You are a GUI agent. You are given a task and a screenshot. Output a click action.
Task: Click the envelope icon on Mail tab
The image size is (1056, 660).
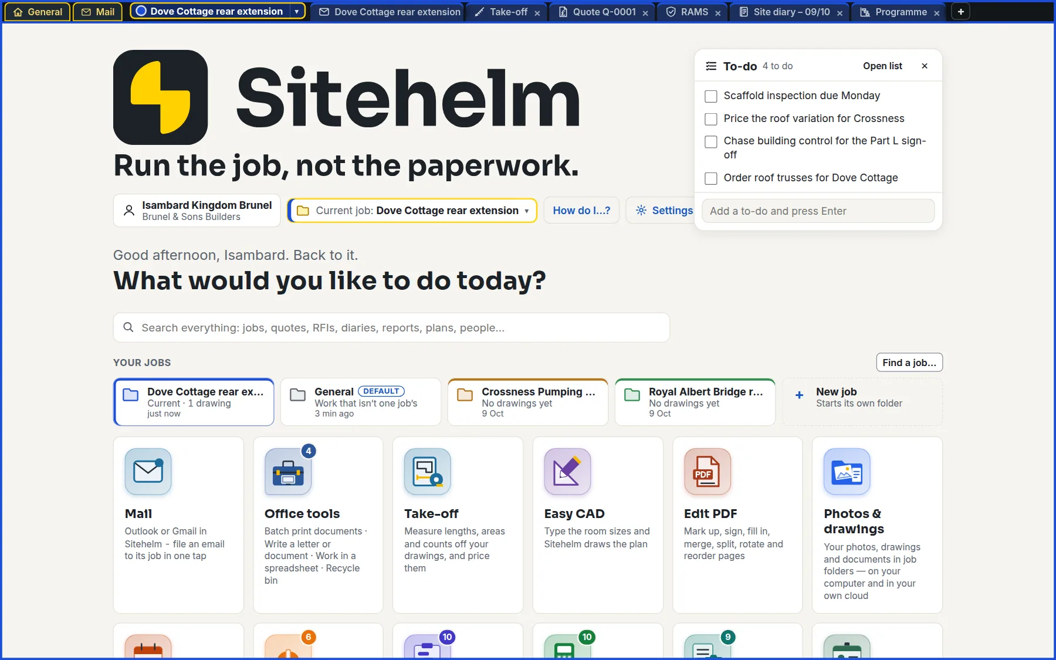click(x=86, y=12)
